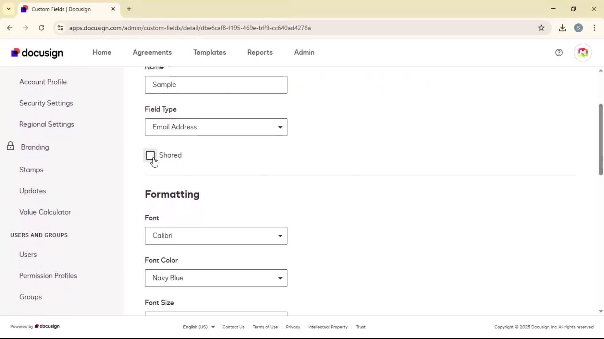Open the Field Type dropdown
The image size is (604, 339).
pos(216,127)
